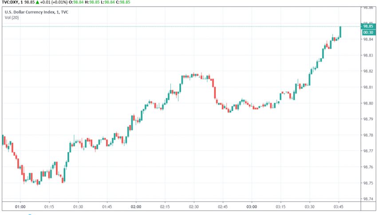Click the 98.78 price axis label
The image size is (378, 215).
coord(368,135)
